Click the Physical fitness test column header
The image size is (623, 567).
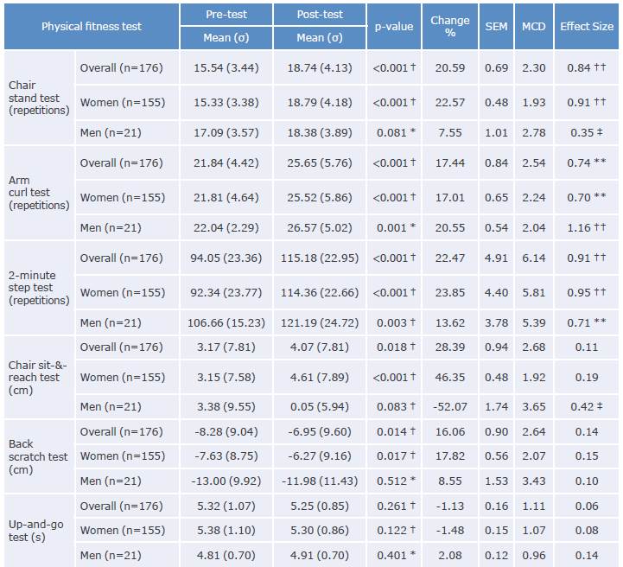(x=92, y=26)
